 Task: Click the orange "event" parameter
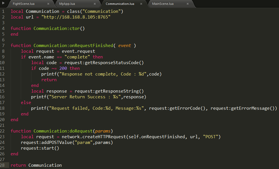click(x=125, y=46)
